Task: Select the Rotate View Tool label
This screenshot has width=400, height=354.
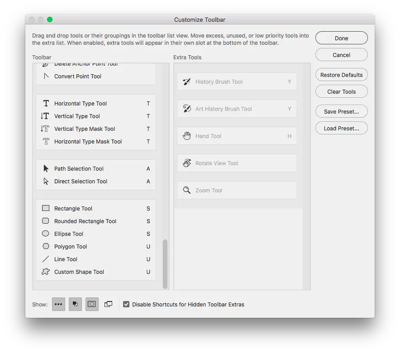Action: click(x=217, y=163)
